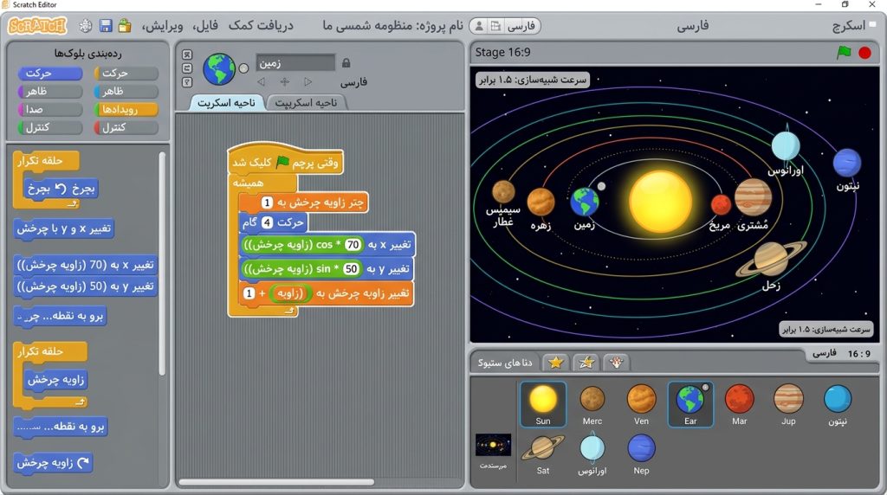Click the sprite name field زمین

[x=295, y=62]
